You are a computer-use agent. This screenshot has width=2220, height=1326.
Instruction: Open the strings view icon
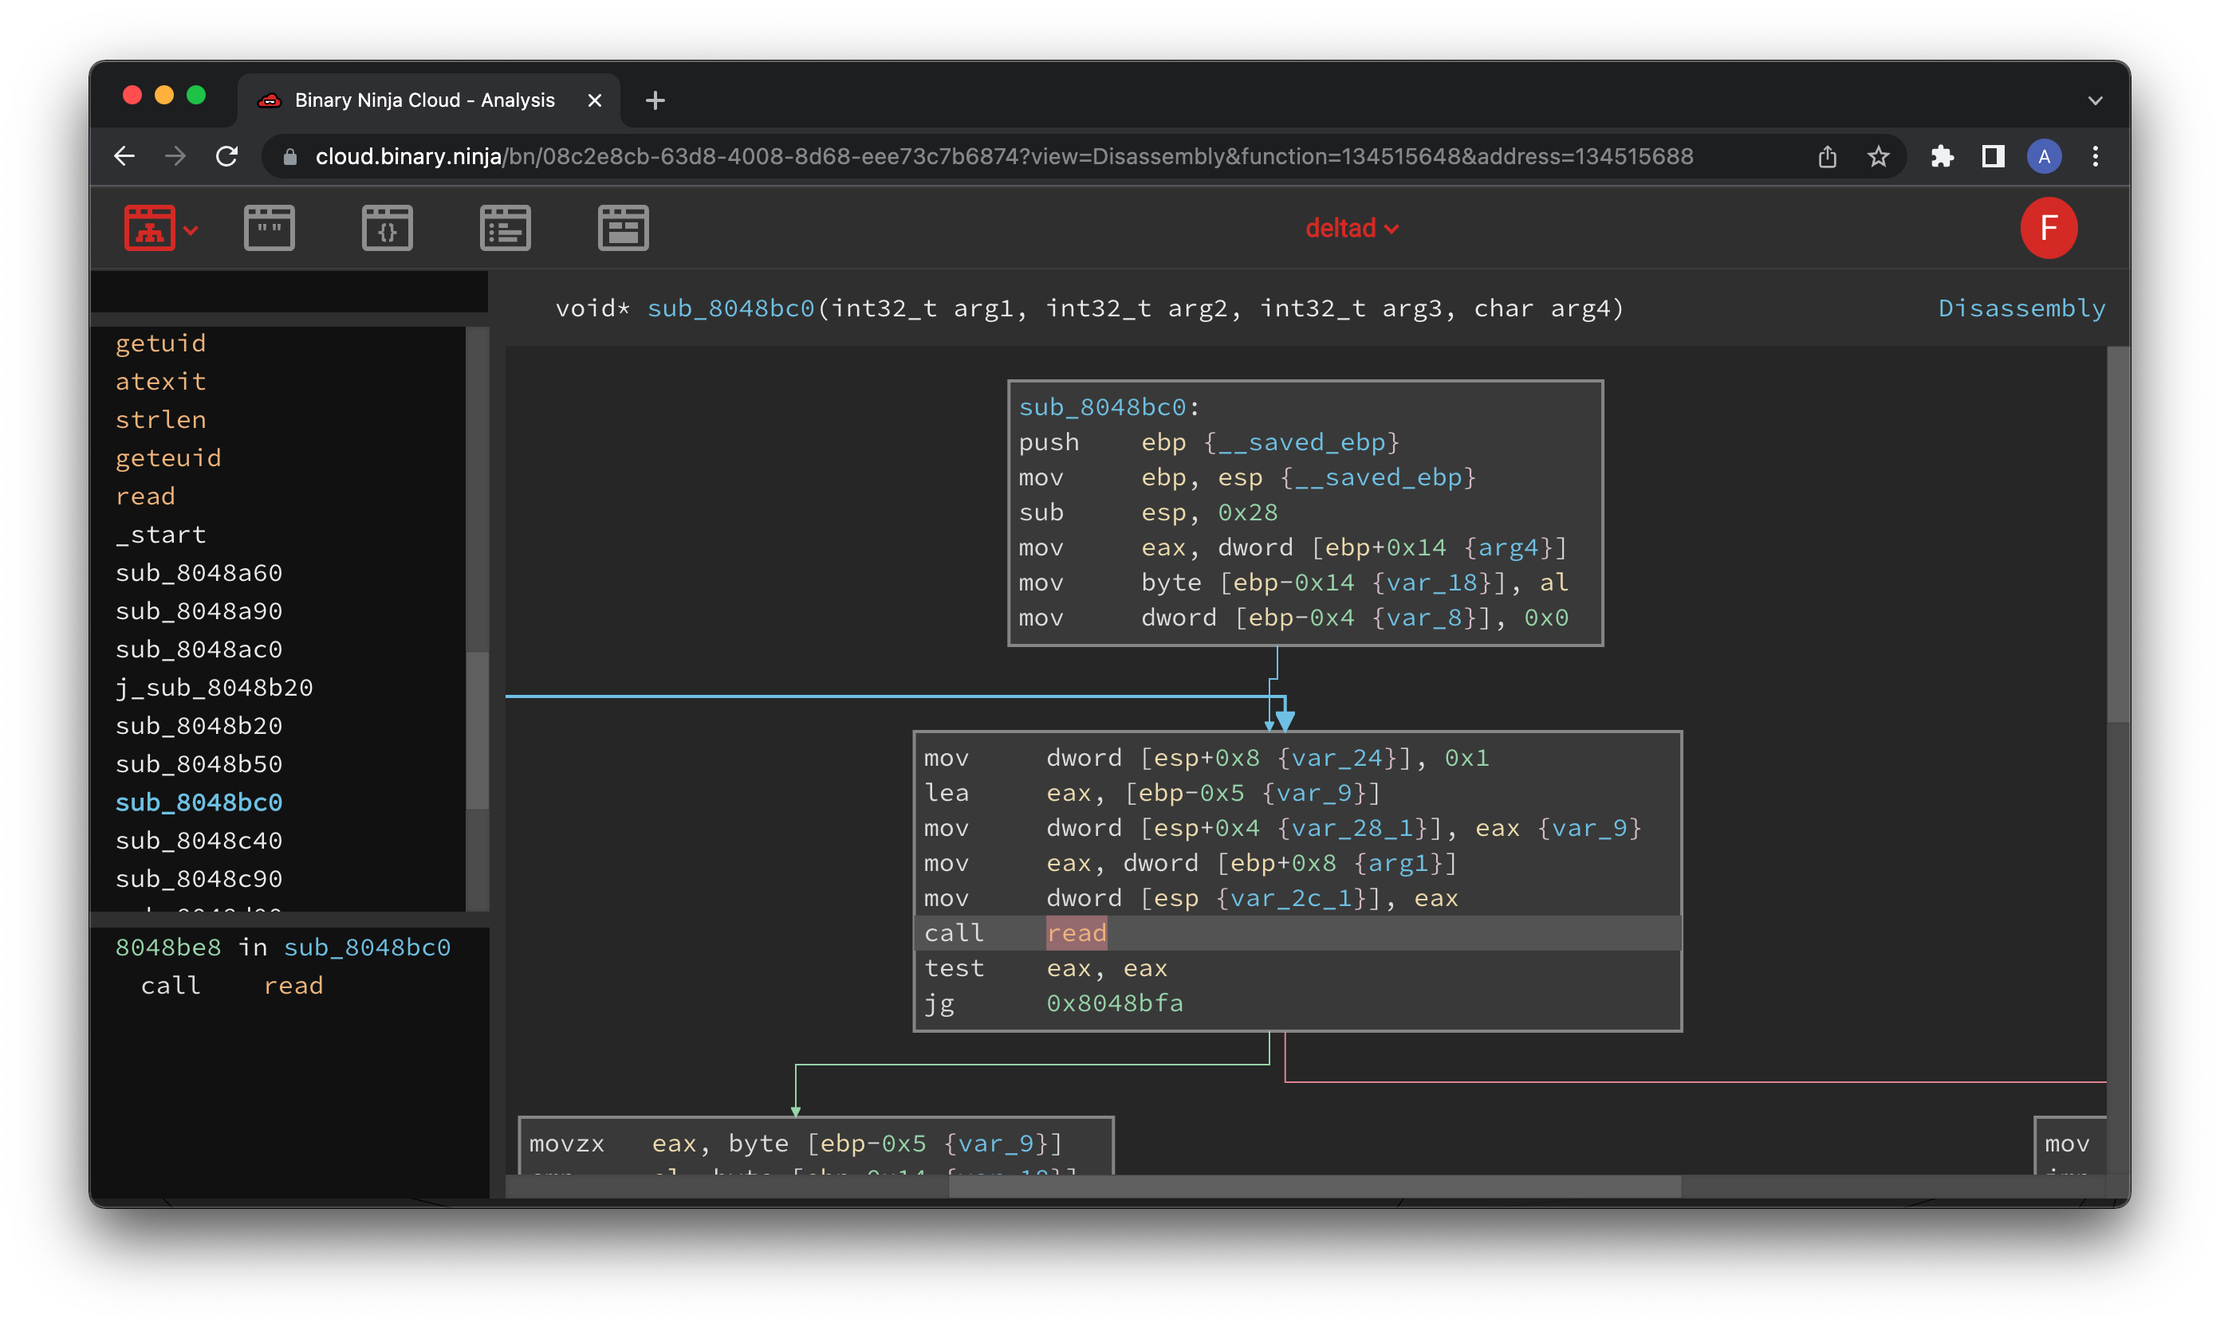coord(269,228)
